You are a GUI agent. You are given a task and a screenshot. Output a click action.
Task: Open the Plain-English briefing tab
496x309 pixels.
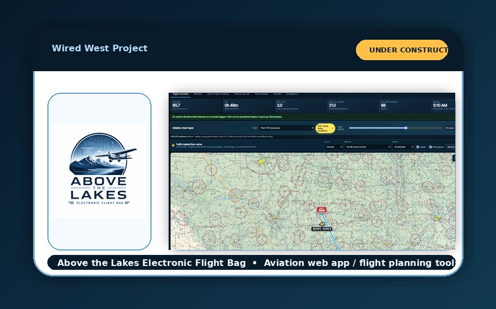pyautogui.click(x=218, y=94)
